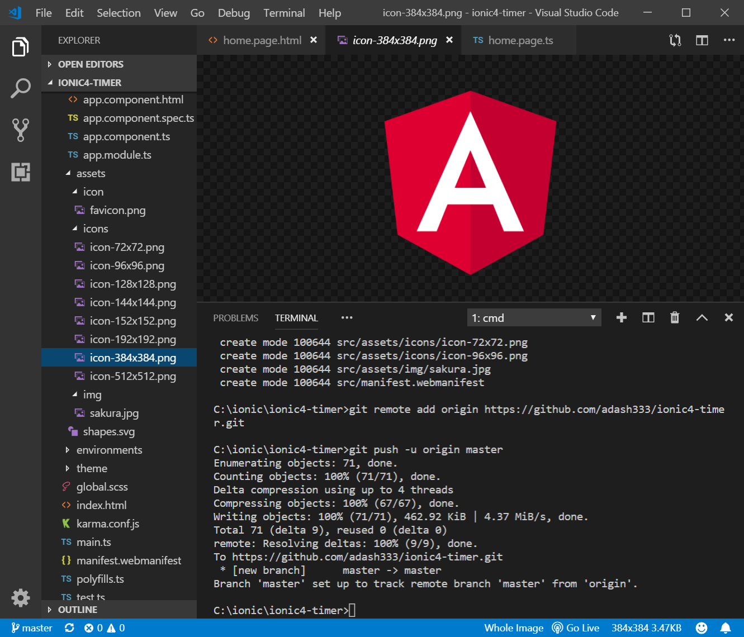
Task: Switch to the home.page.ts tab
Action: (520, 40)
